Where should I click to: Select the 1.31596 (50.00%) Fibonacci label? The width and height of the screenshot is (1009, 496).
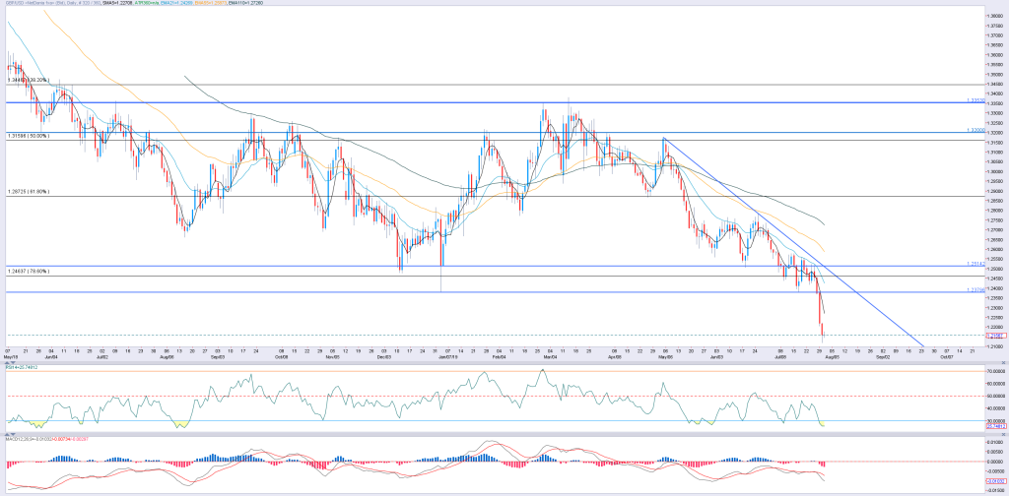click(x=30, y=136)
